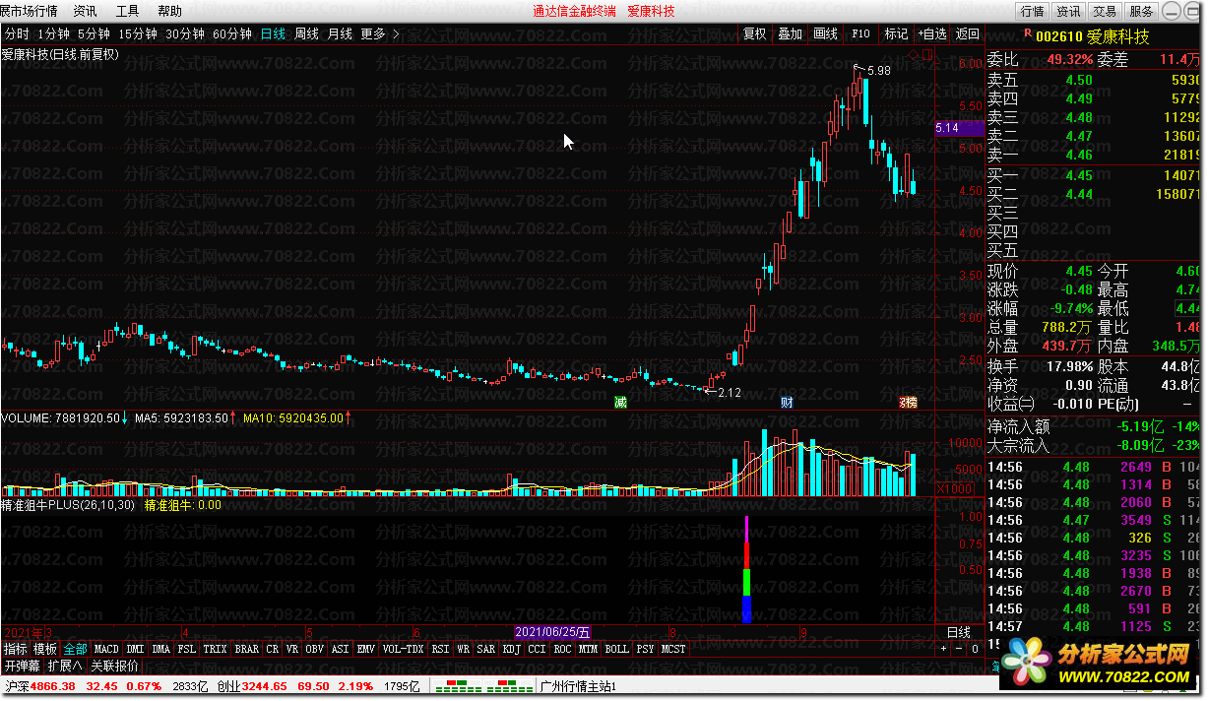Click the 标记 mark button
This screenshot has height=701, width=1208.
pyautogui.click(x=897, y=33)
